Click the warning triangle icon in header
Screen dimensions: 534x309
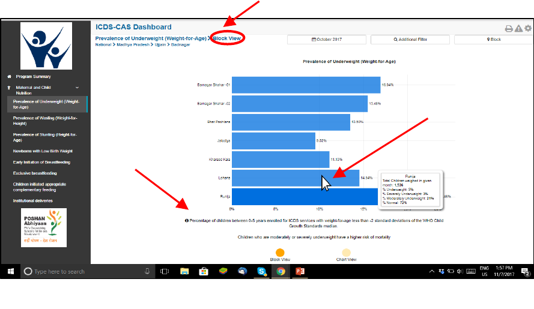pos(518,29)
